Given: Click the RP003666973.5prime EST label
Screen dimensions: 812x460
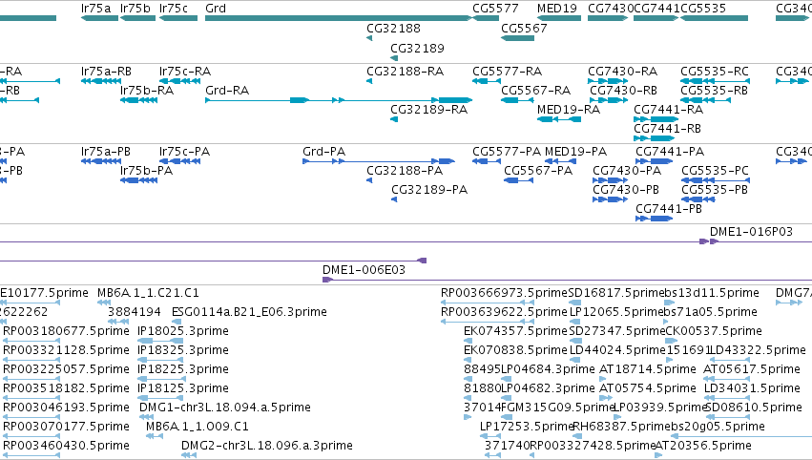Looking at the screenshot, I should tap(505, 293).
